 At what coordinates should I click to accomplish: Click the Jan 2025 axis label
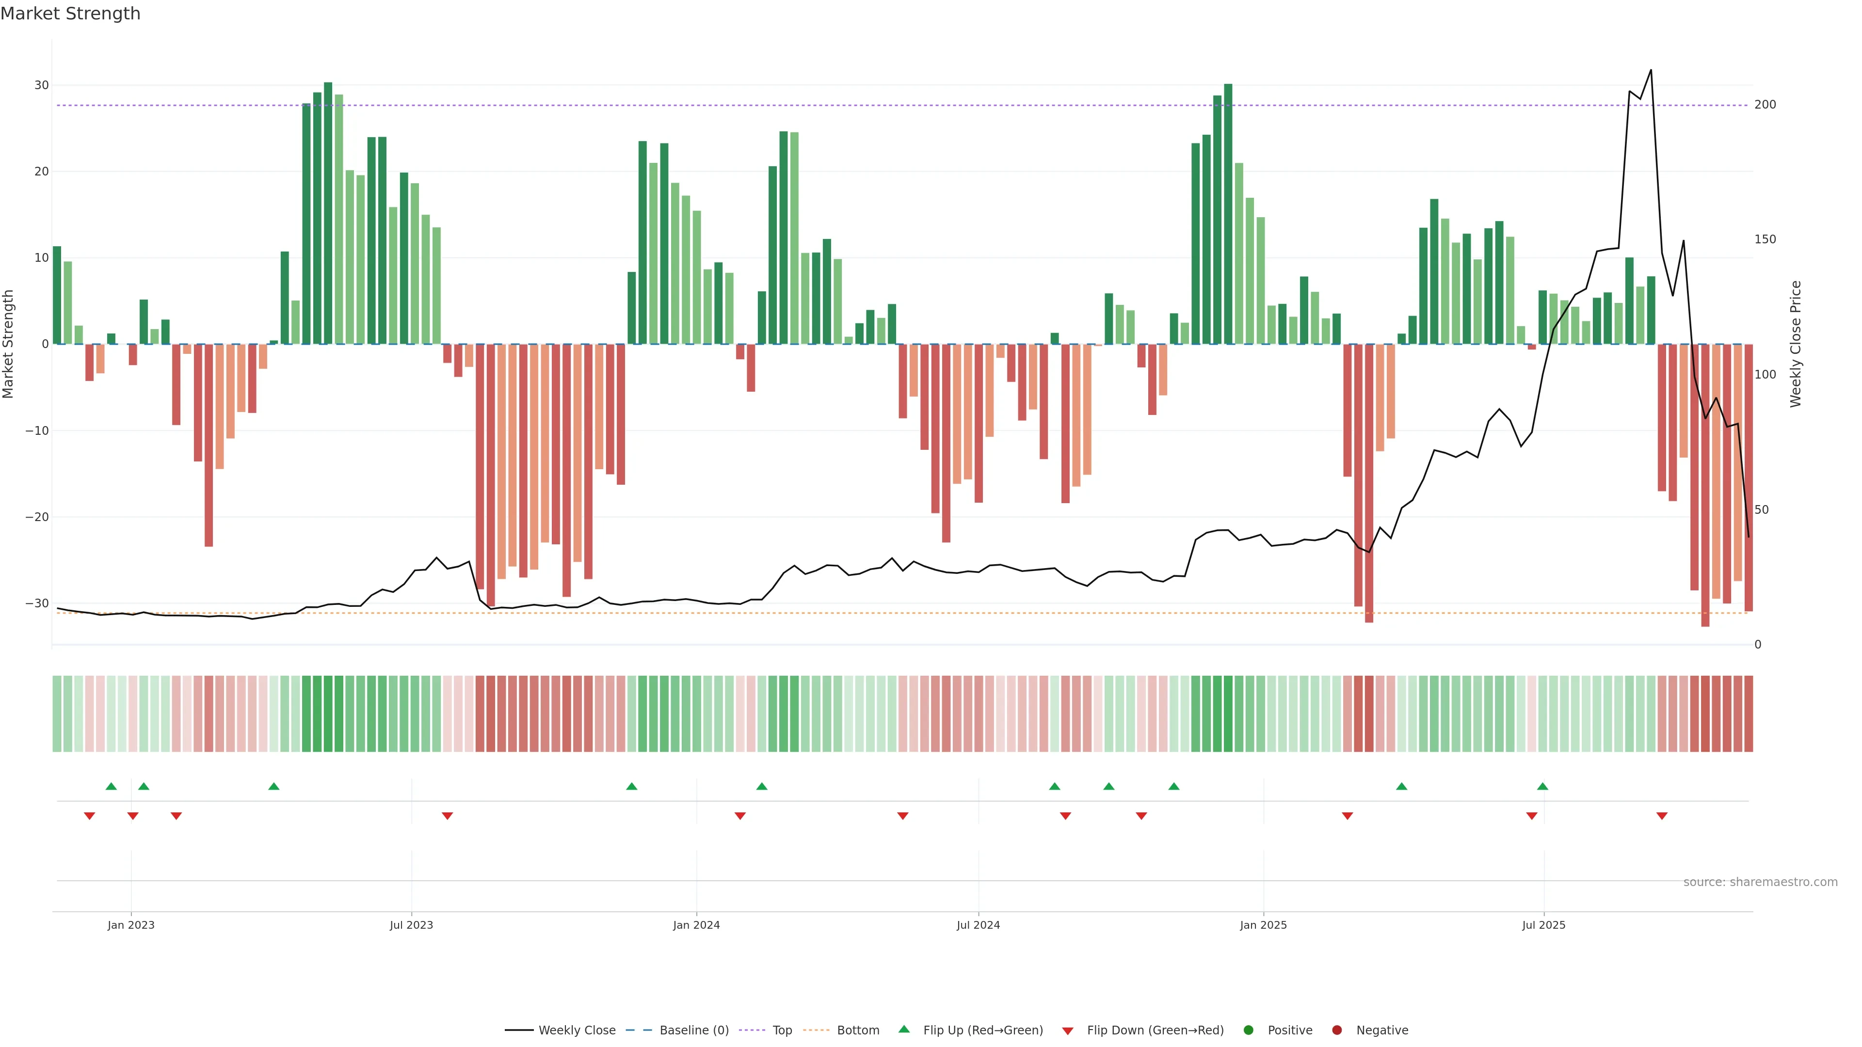tap(1263, 926)
